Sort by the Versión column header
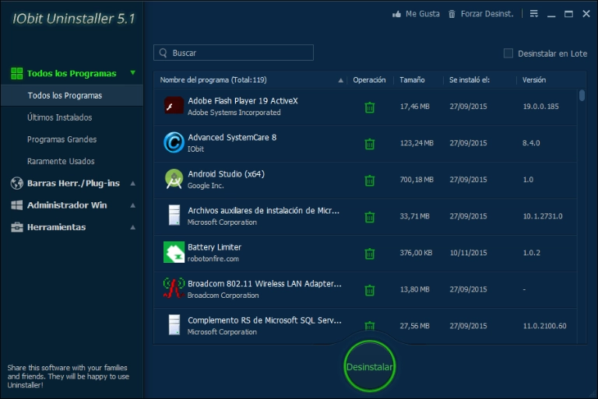Screen dimensions: 598x399 [x=534, y=80]
